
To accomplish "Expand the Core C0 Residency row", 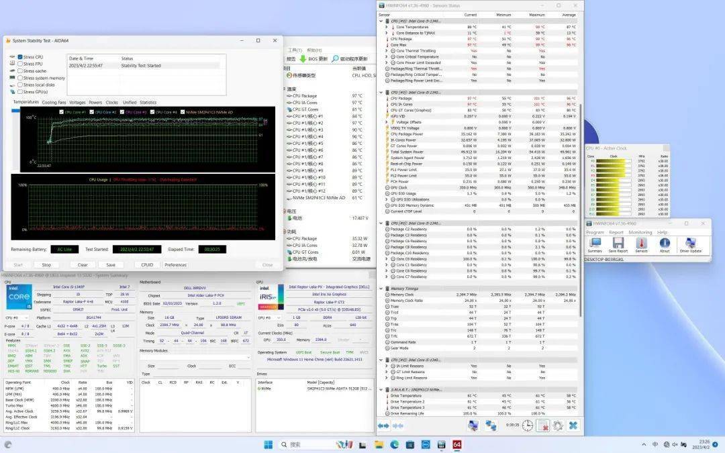I will (x=387, y=259).
